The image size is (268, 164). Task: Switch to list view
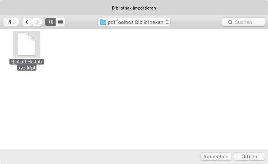(x=60, y=22)
